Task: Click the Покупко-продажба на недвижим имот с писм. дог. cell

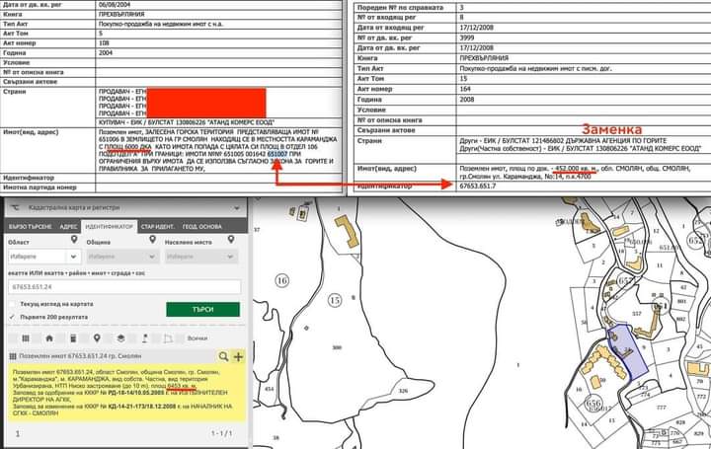Action: [584, 68]
